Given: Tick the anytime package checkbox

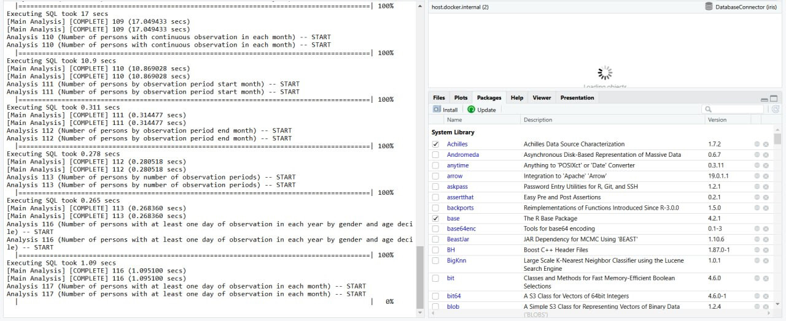Looking at the screenshot, I should coord(435,165).
